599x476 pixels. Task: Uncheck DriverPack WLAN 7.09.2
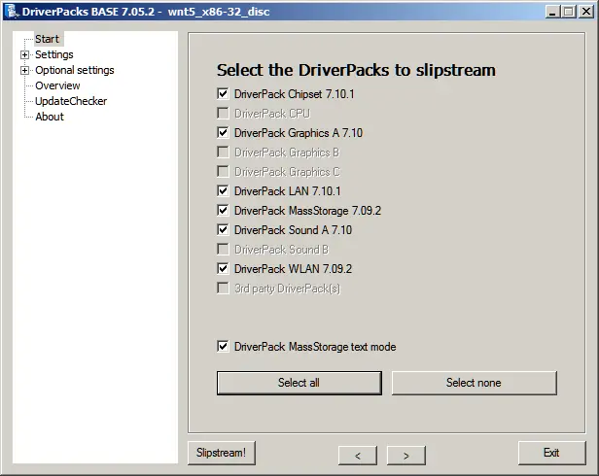(x=223, y=269)
